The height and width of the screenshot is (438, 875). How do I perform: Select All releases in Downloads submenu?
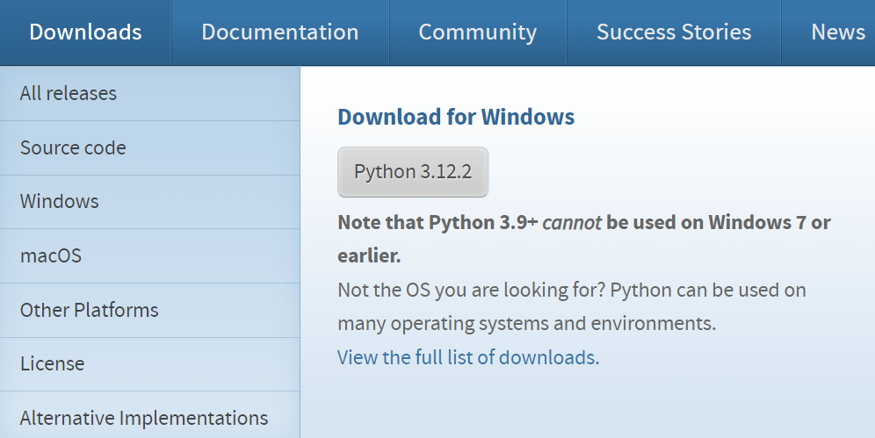(149, 93)
